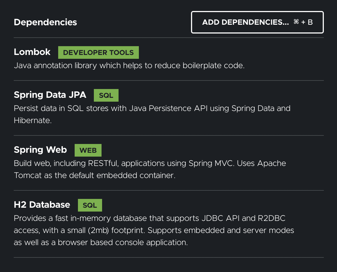337x272 pixels.
Task: Click the SQL tag beside Spring Data JPA
Action: pyautogui.click(x=106, y=95)
